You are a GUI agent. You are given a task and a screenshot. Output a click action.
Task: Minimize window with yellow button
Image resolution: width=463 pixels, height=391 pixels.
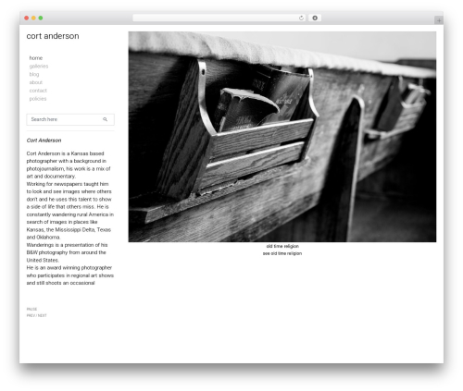(x=33, y=18)
